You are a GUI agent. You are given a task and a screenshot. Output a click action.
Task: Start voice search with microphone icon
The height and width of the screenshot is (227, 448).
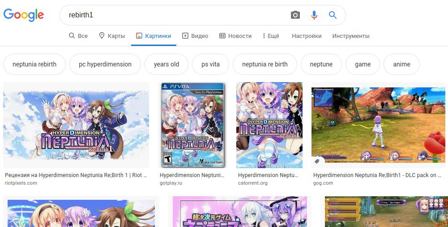pos(314,15)
